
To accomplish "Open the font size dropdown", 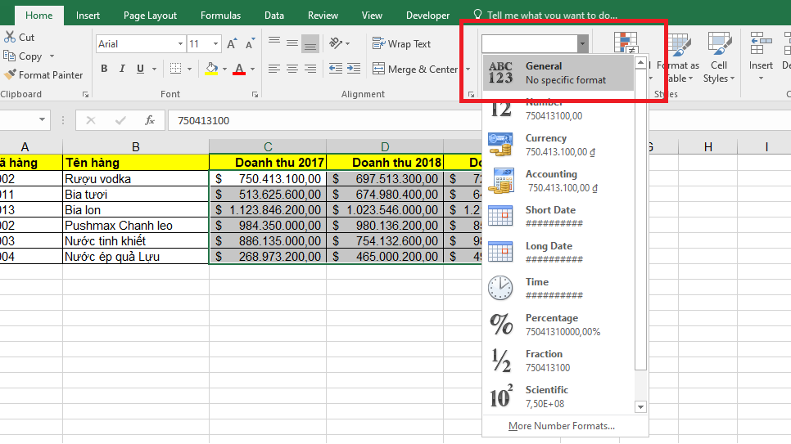I will [x=215, y=44].
